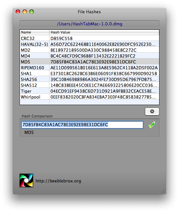
Task: Sort by the Hash Value column header
Action: [x=104, y=32]
